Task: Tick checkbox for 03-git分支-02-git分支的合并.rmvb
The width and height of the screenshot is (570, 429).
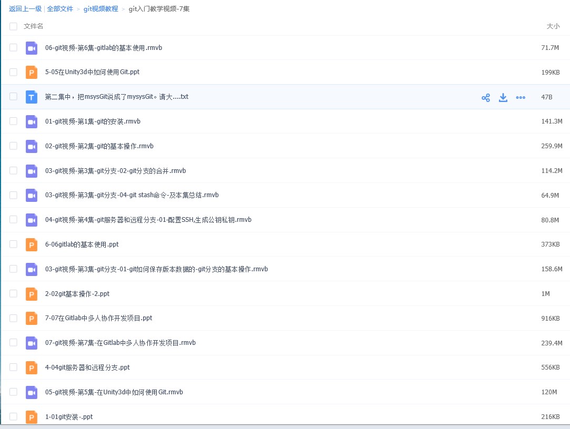Action: click(14, 170)
